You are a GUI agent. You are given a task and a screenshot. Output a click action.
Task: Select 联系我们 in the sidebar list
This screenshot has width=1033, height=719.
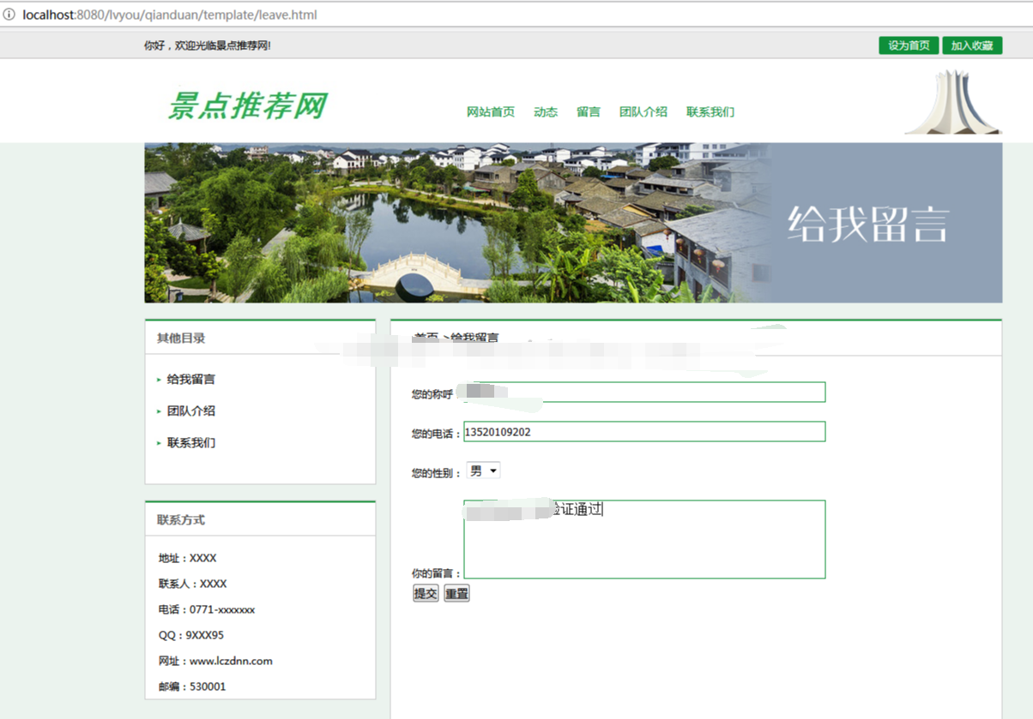pos(190,443)
